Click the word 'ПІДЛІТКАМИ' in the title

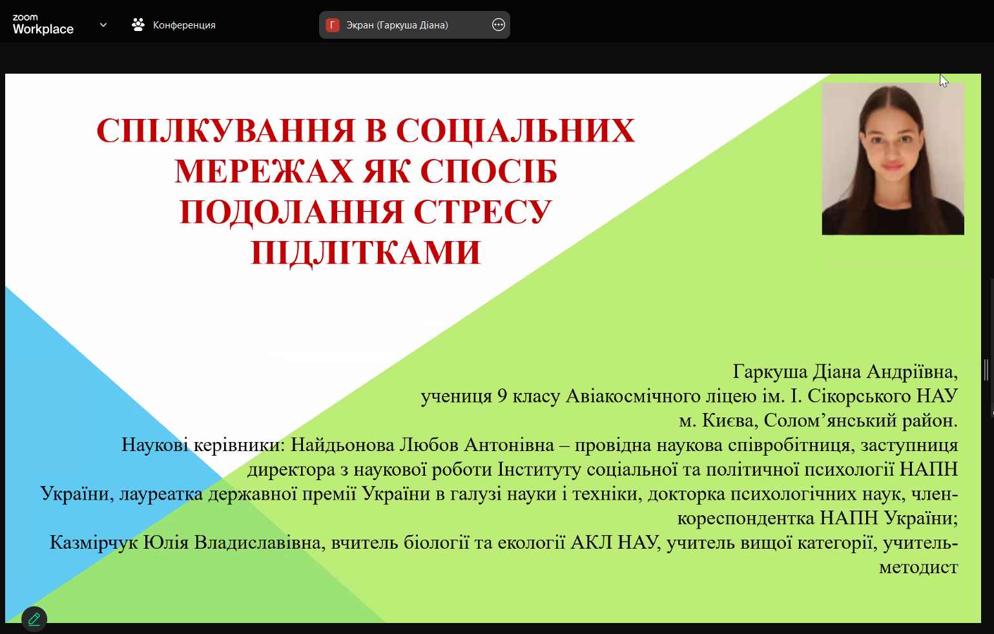366,253
